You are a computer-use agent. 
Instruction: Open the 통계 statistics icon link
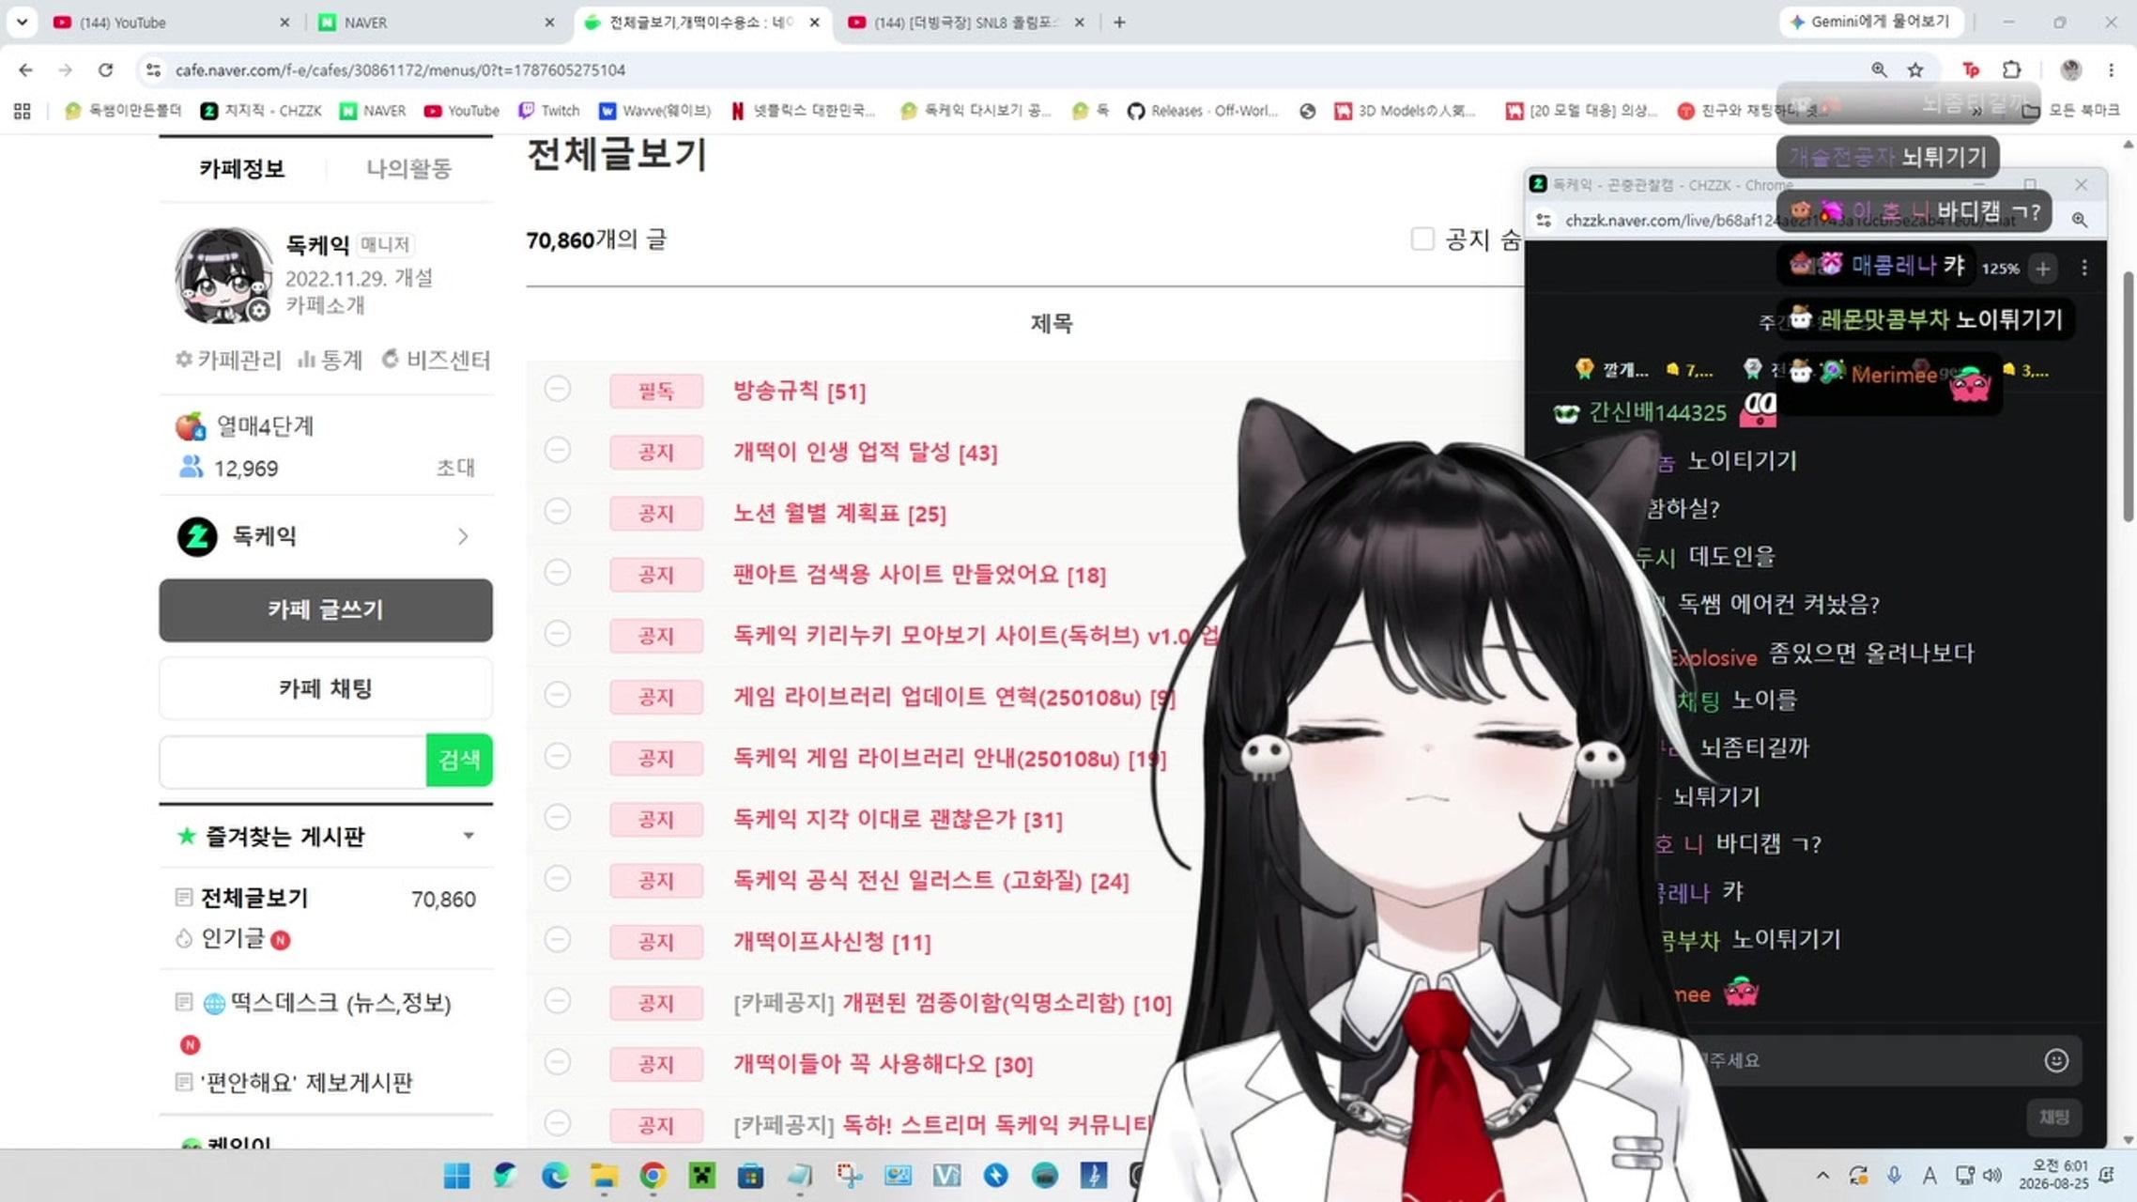tap(330, 360)
